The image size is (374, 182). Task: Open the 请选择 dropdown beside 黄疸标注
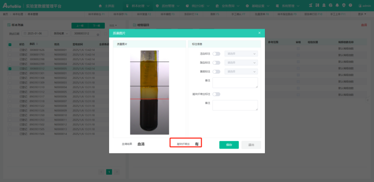pyautogui.click(x=241, y=71)
